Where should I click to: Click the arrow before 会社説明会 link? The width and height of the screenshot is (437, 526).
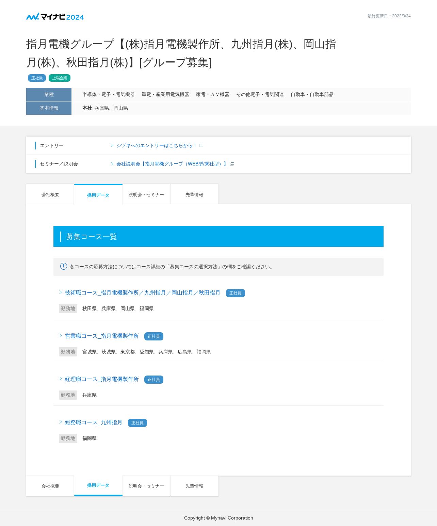[112, 164]
